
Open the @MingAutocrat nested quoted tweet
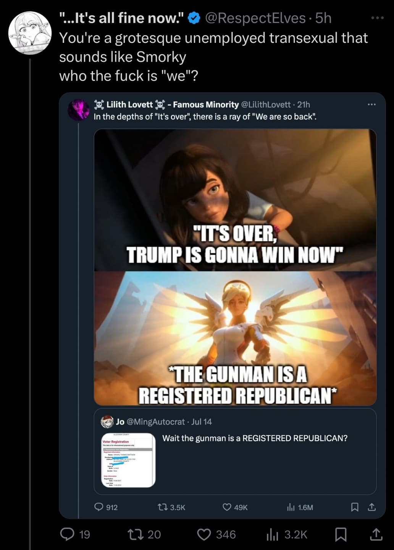tap(235, 451)
